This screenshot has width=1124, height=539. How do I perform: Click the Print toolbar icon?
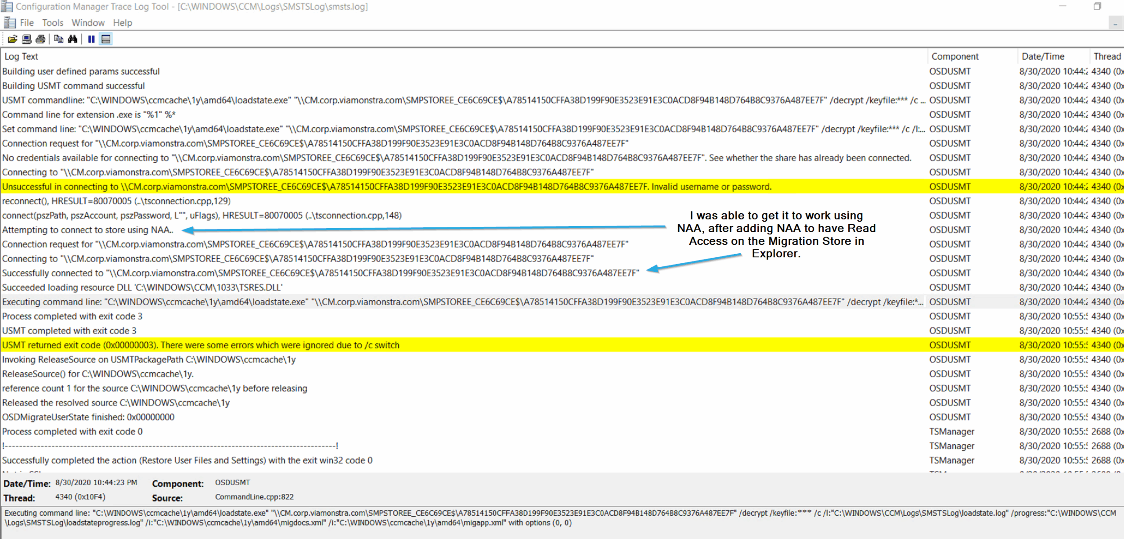pyautogui.click(x=40, y=39)
